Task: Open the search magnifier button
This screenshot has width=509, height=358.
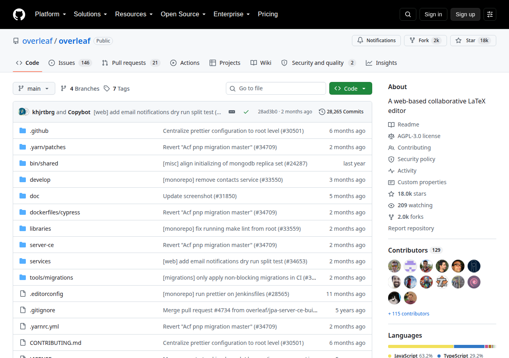Action: pos(408,14)
